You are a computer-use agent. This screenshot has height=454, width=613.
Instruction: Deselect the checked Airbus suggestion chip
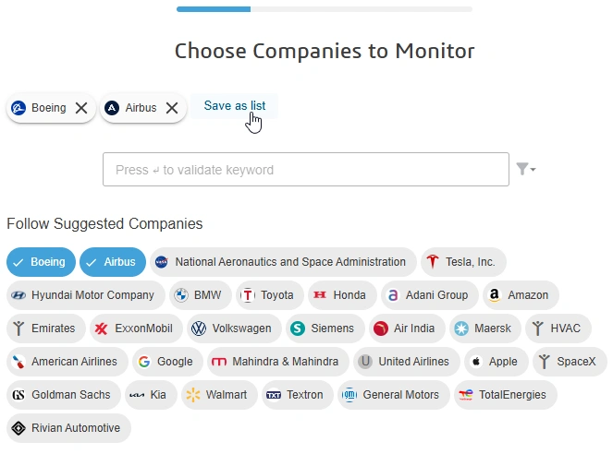113,262
